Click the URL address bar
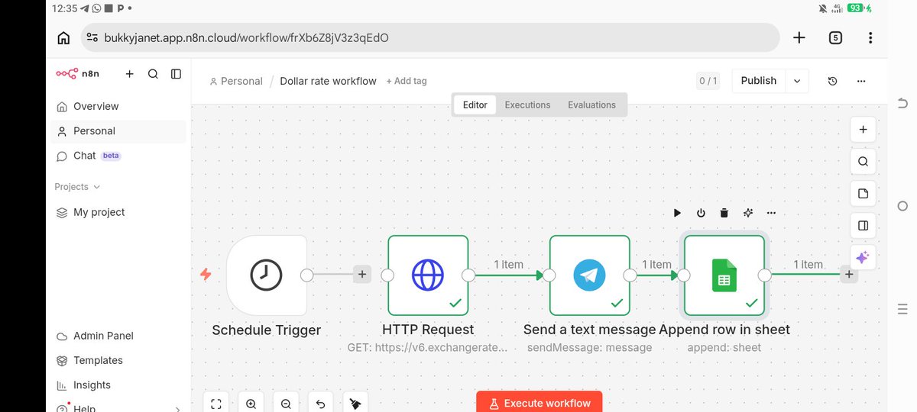Viewport: 917px width, 412px height. [430, 37]
